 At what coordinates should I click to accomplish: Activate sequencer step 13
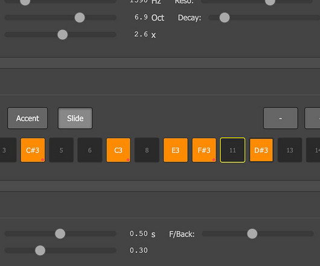(x=290, y=150)
